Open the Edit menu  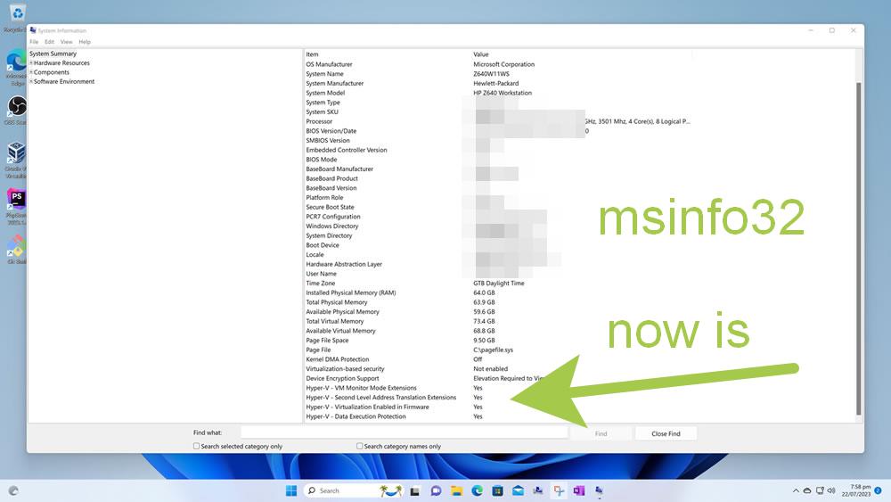coord(49,42)
